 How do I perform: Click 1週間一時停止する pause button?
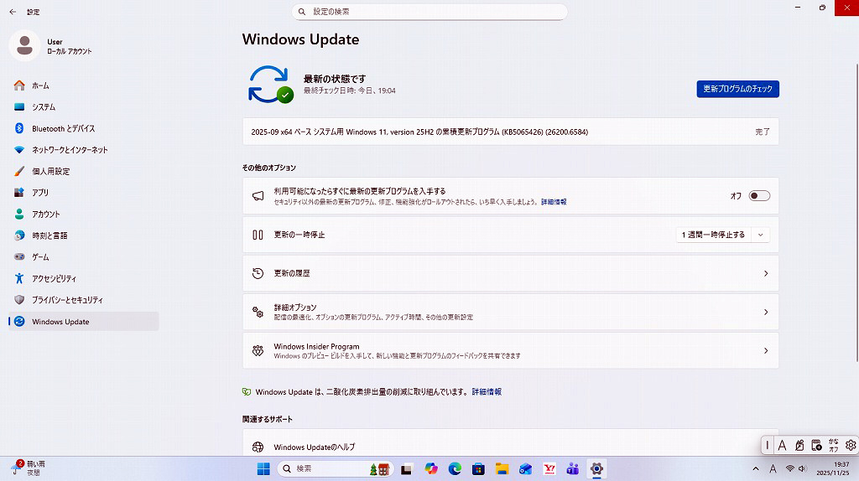click(x=713, y=235)
